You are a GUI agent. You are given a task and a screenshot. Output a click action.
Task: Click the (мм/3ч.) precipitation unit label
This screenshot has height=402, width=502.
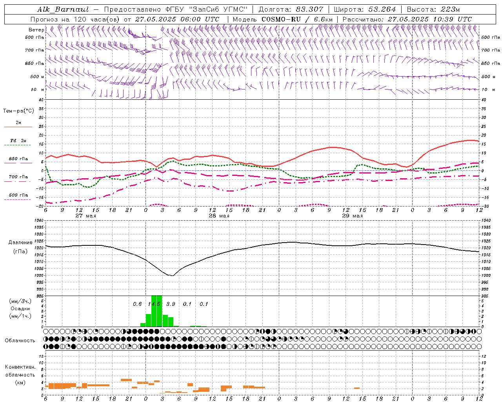pos(20,301)
